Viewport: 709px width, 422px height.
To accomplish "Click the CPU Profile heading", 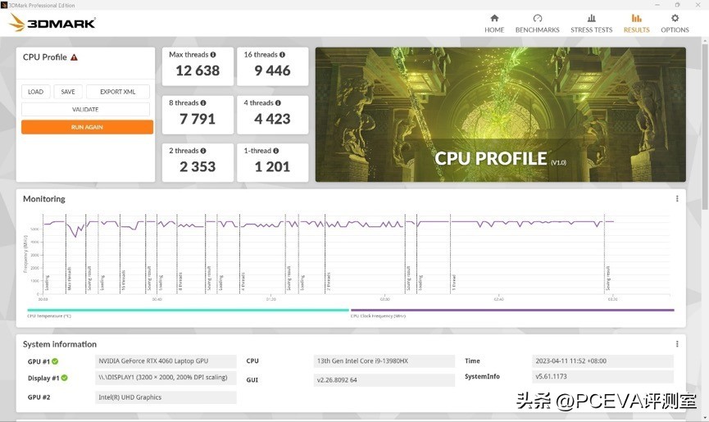I will pos(45,57).
